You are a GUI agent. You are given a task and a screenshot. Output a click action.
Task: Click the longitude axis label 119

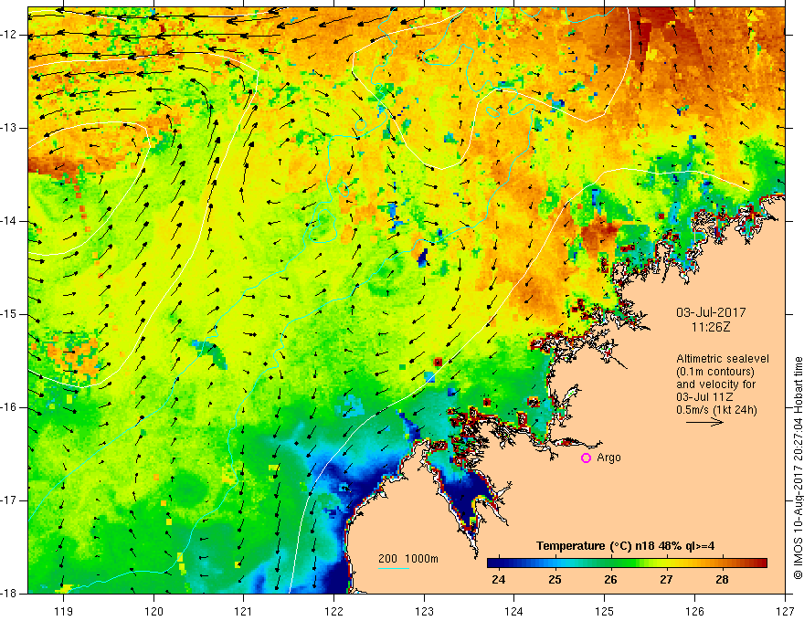(x=64, y=611)
